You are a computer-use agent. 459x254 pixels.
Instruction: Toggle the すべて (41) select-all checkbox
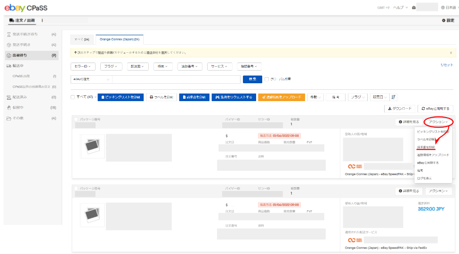tap(72, 97)
